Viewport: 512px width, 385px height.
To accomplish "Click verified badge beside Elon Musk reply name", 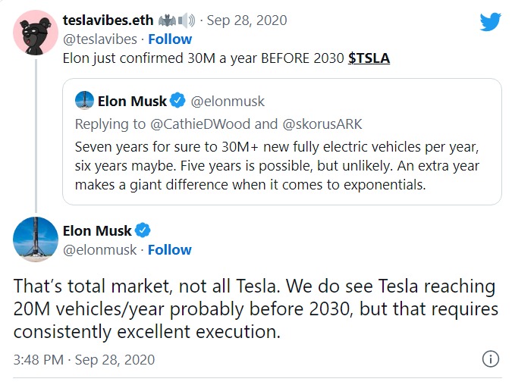I will (x=143, y=230).
